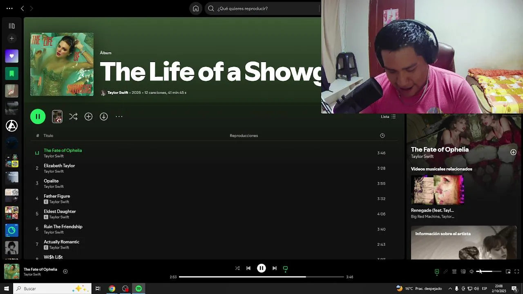The image size is (523, 294).
Task: Go back with the left arrow
Action: [x=22, y=8]
